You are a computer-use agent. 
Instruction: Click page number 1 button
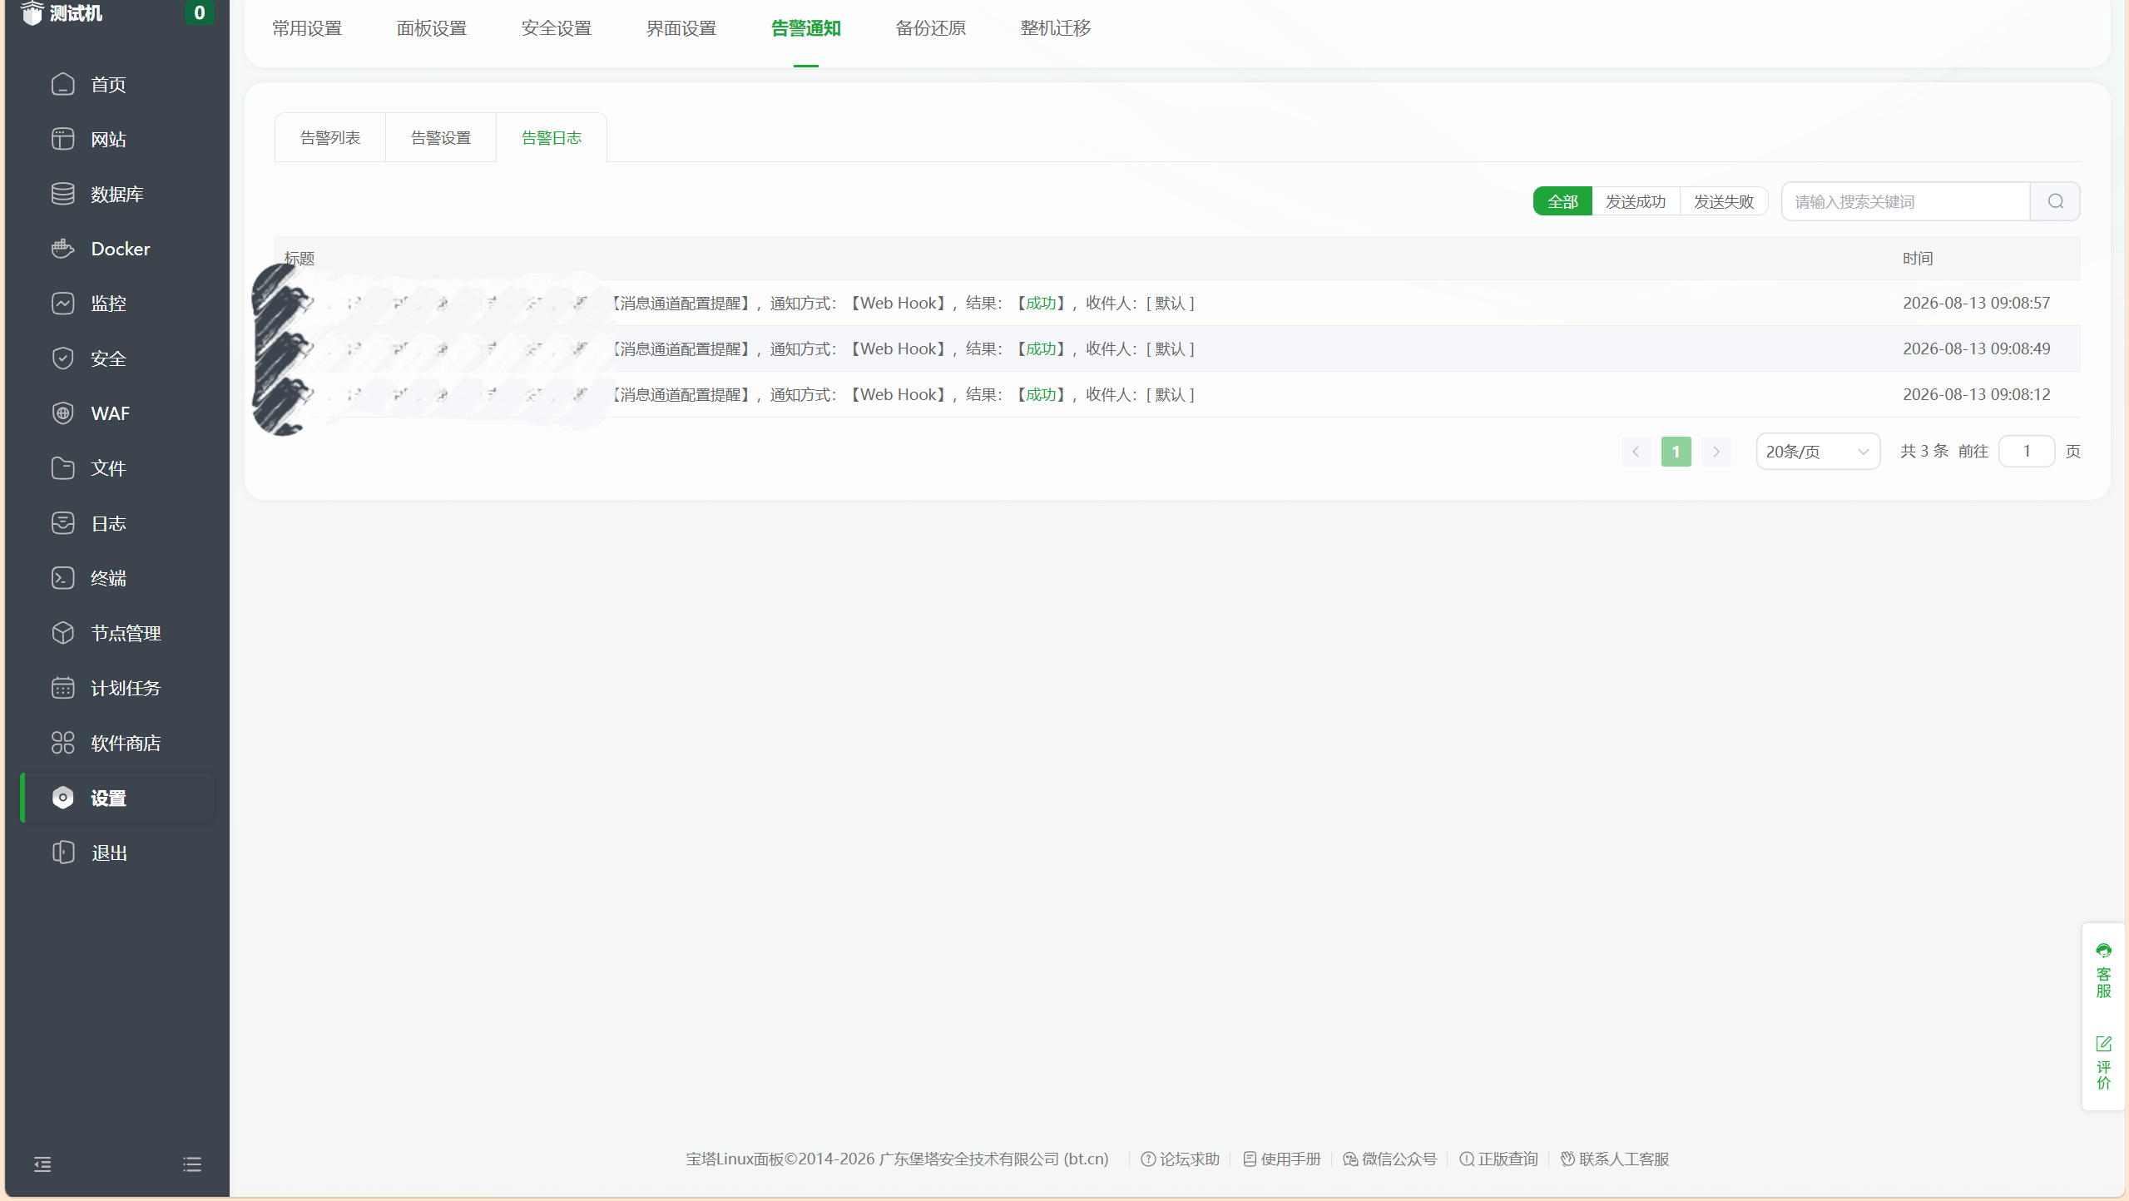(1676, 452)
